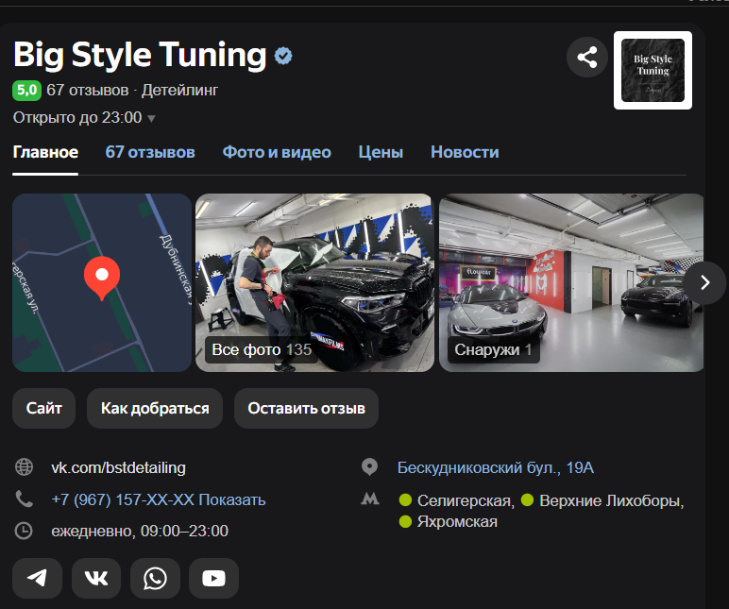Screen dimensions: 729x609
Task: Click the share icon button
Action: coord(586,58)
